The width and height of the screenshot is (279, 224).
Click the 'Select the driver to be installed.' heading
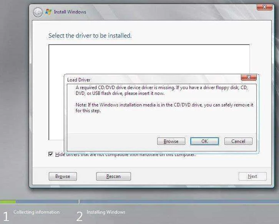[90, 36]
